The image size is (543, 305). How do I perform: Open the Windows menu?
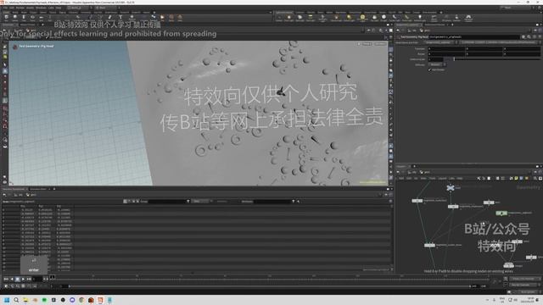point(41,8)
